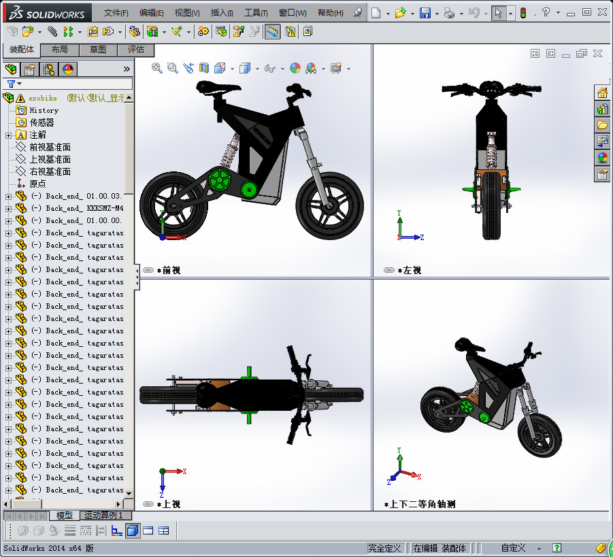Click the 自定义 units status bar entry
This screenshot has height=557, width=613.
(513, 548)
